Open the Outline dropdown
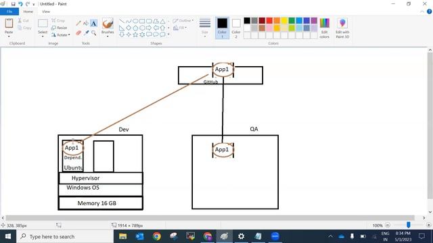This screenshot has height=243, width=433. tap(183, 21)
